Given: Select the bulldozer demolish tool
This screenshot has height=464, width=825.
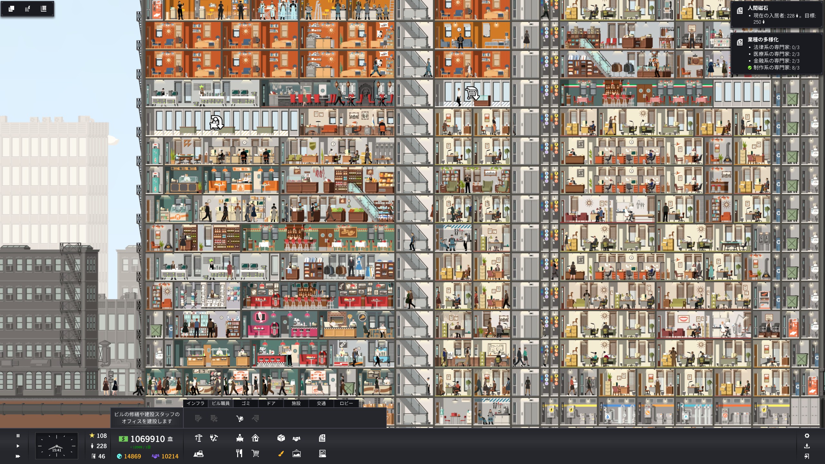Looking at the screenshot, I should (x=199, y=454).
